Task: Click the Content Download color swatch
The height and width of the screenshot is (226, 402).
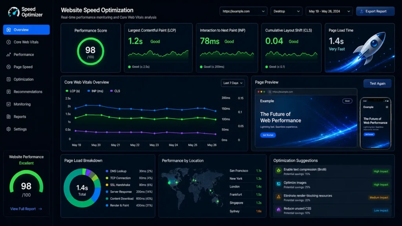Action: (x=107, y=199)
